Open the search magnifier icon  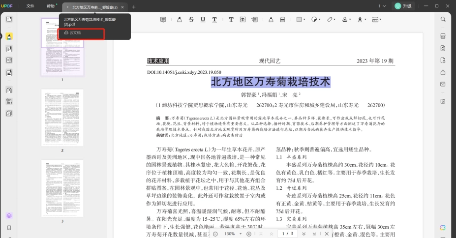click(443, 19)
